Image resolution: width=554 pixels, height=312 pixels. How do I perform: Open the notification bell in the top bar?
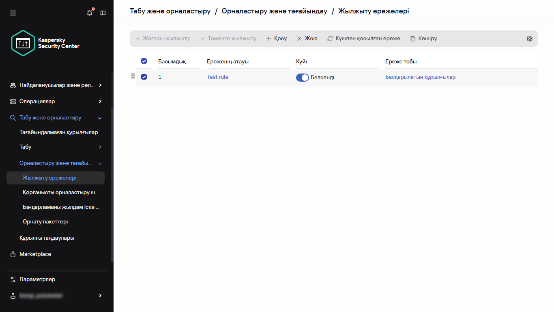point(89,13)
